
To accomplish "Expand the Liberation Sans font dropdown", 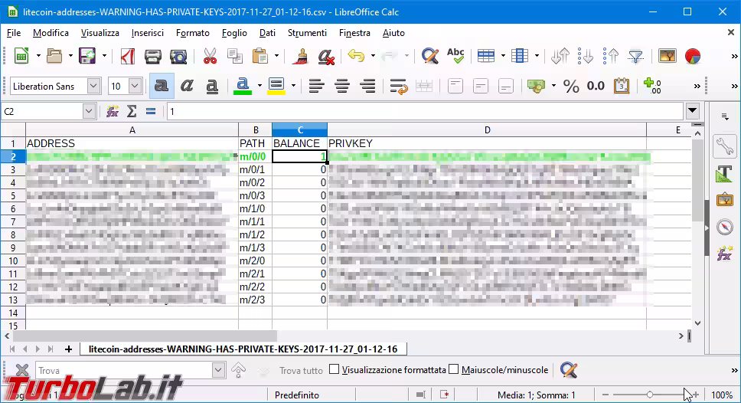I will click(x=93, y=87).
